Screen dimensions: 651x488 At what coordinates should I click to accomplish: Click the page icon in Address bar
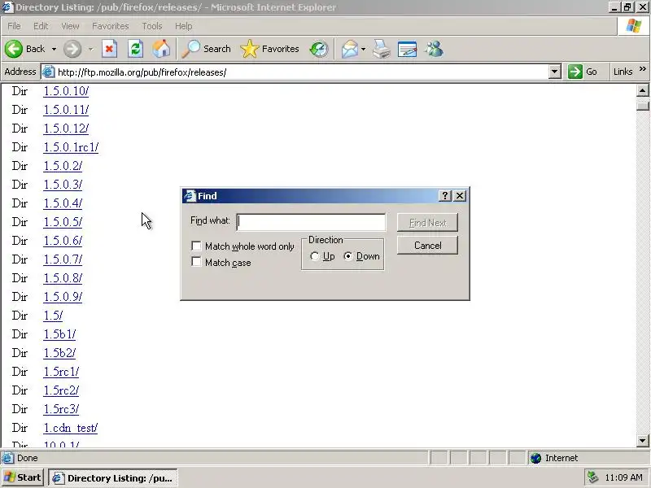pyautogui.click(x=49, y=72)
